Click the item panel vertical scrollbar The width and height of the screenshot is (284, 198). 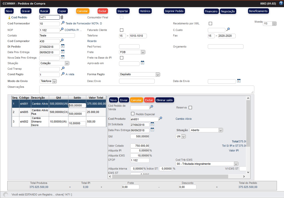point(248,123)
